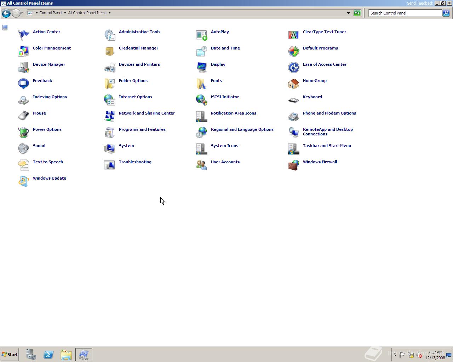Viewport: 453px width, 362px height.
Task: Open Credential Manager safe icon
Action: (x=110, y=51)
